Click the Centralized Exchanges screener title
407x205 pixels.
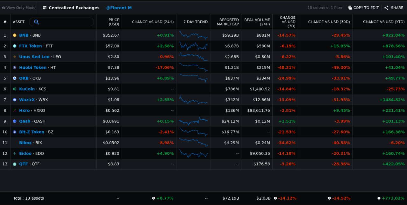tap(74, 8)
